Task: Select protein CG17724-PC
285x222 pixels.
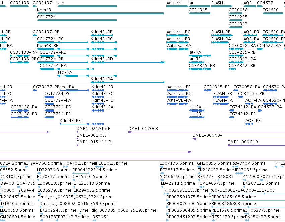Action: (x=58, y=94)
